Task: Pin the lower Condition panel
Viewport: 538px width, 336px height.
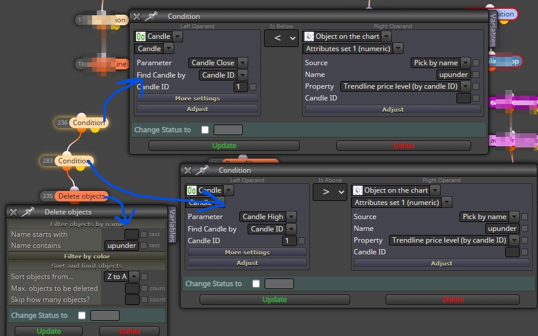Action: [202, 170]
